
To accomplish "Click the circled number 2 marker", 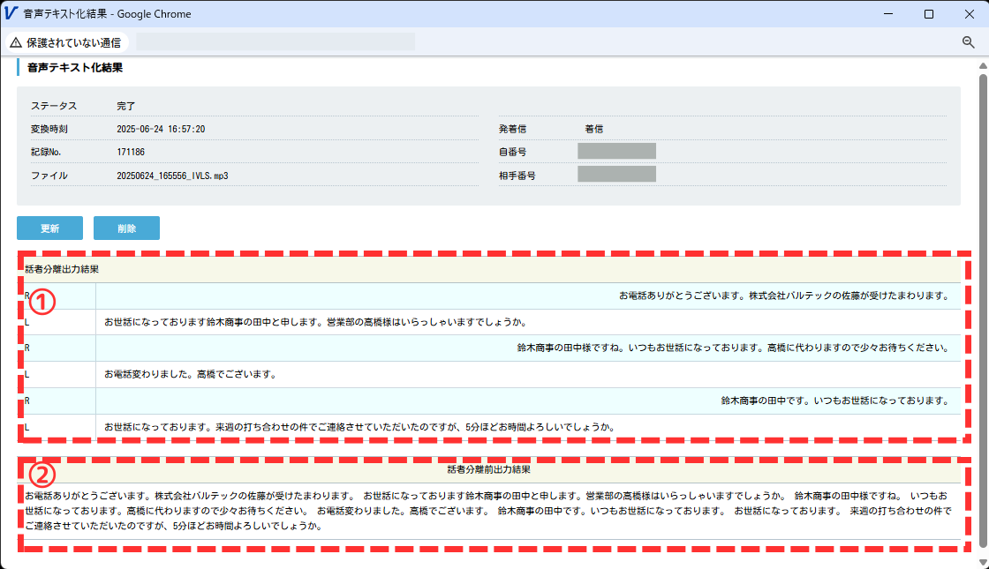I will [43, 475].
